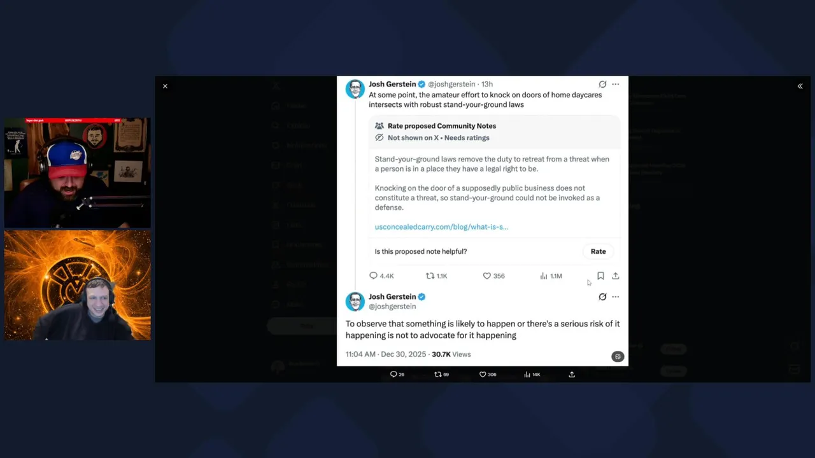815x458 pixels.
Task: Like the tweet with 356 likes
Action: 493,276
